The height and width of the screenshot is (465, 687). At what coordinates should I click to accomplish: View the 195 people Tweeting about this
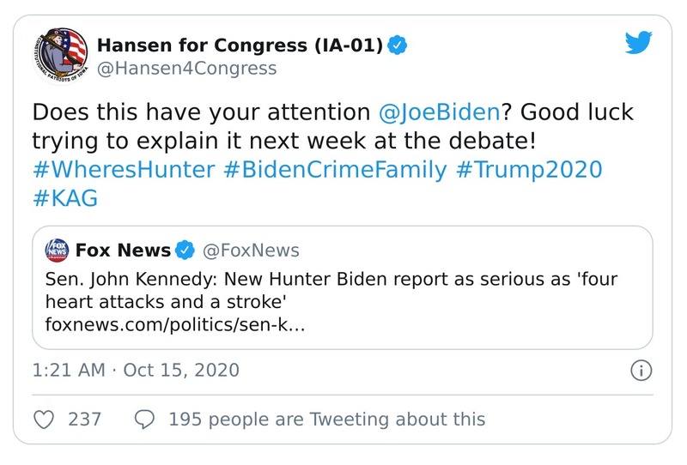(x=326, y=420)
